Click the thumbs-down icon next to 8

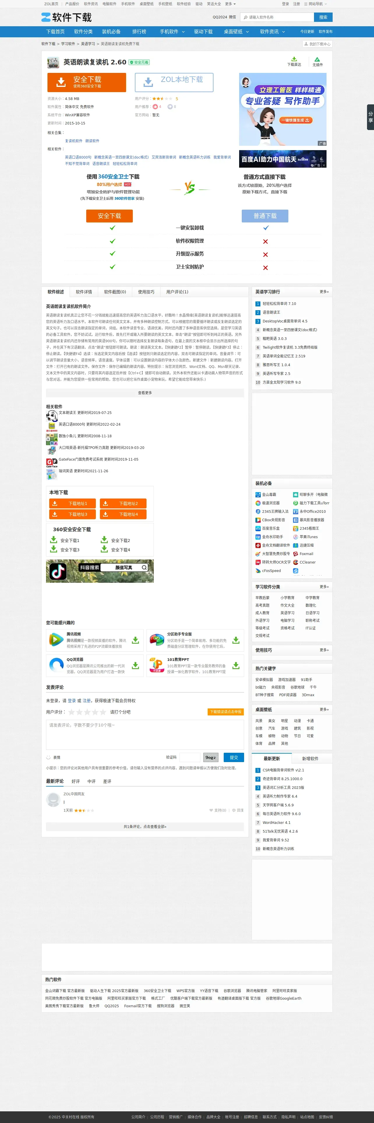[x=170, y=107]
